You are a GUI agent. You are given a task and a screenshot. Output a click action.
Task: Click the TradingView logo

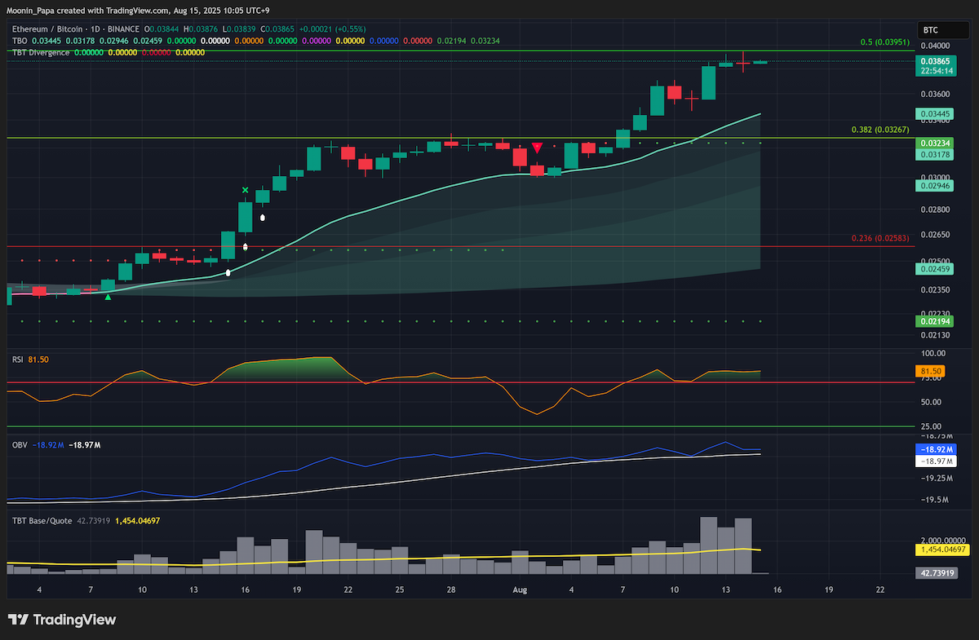[62, 620]
